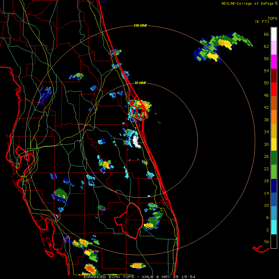
Task: Click the 14 value on the scale
Action: coord(266,193)
